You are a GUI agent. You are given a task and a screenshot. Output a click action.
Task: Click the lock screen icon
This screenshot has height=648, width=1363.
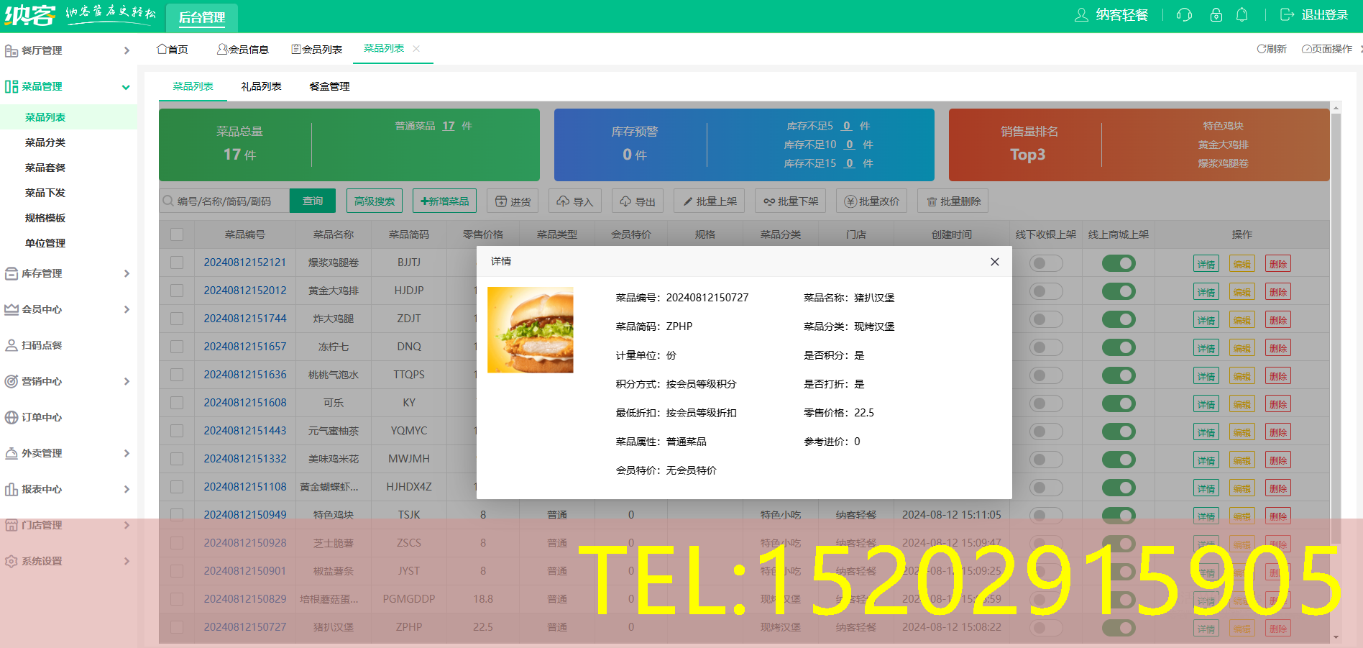pyautogui.click(x=1216, y=14)
